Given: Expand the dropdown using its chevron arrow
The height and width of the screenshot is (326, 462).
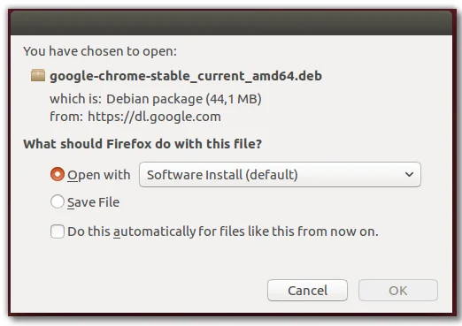Looking at the screenshot, I should (x=409, y=174).
